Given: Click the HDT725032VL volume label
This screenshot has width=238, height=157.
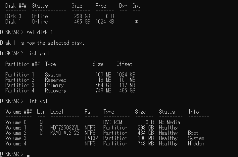Looking at the screenshot, I should (65, 128).
